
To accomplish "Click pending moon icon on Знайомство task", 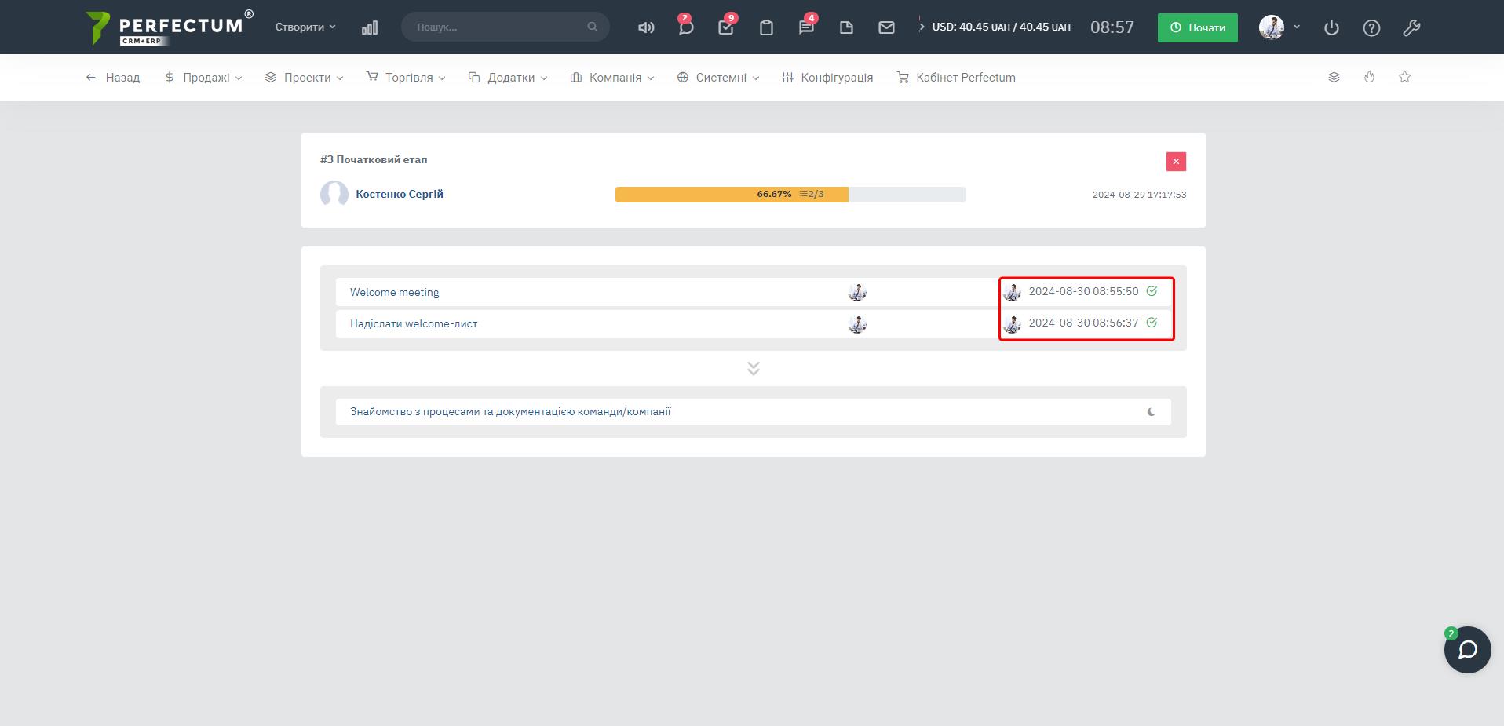I will [x=1152, y=412].
